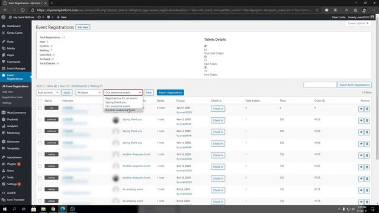Image resolution: width=379 pixels, height=213 pixels.
Task: Click the Media icon in the sidebar
Action: pyautogui.click(x=4, y=49)
